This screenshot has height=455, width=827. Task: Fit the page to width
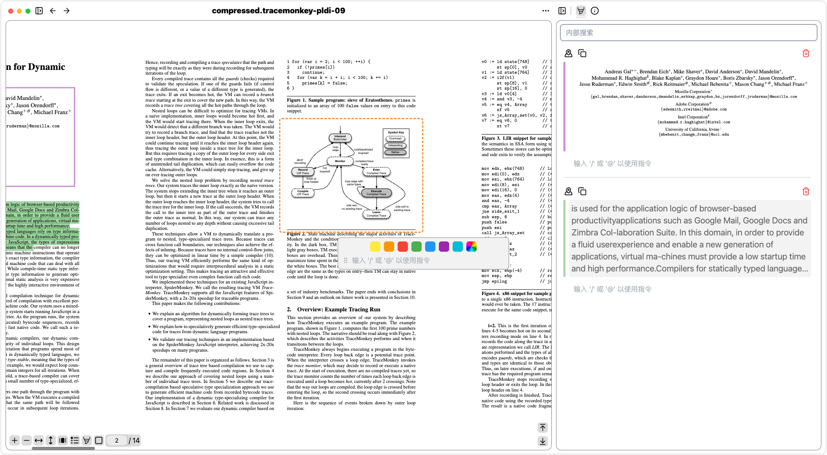coord(39,440)
